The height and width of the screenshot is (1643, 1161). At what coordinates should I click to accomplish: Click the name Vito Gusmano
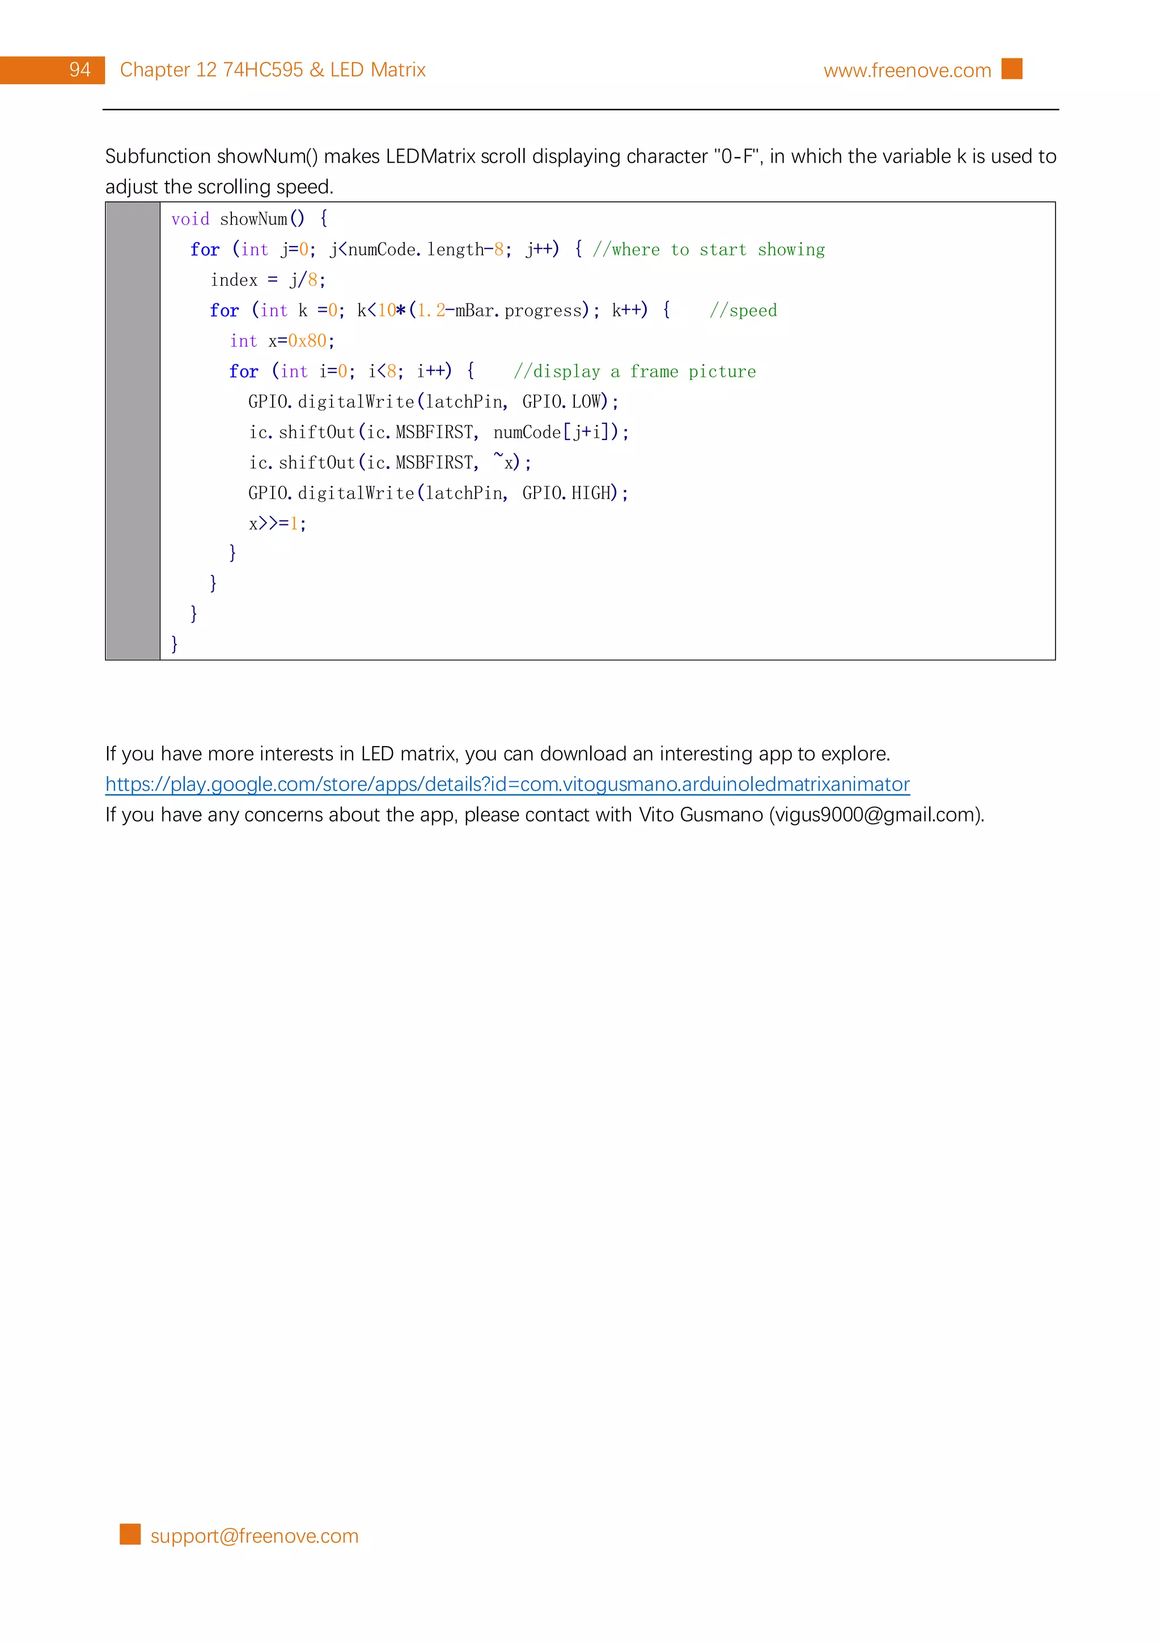(700, 815)
